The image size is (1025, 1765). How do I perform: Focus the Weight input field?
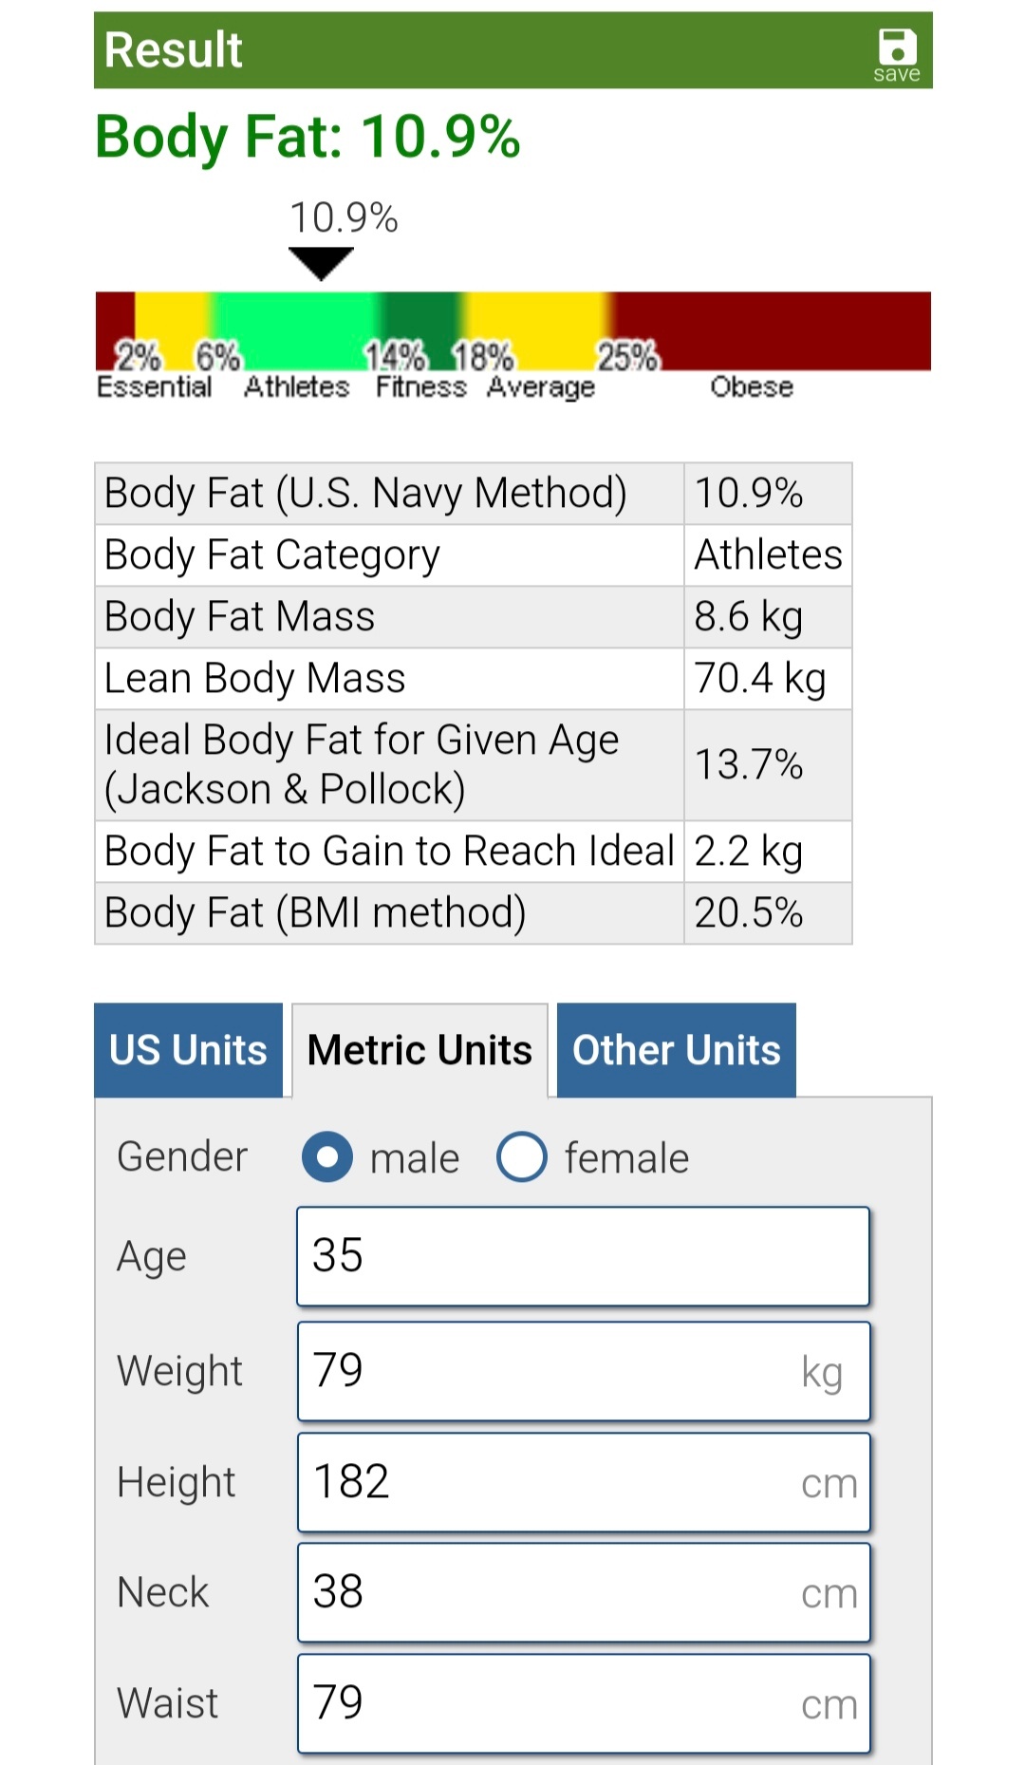coord(583,1371)
